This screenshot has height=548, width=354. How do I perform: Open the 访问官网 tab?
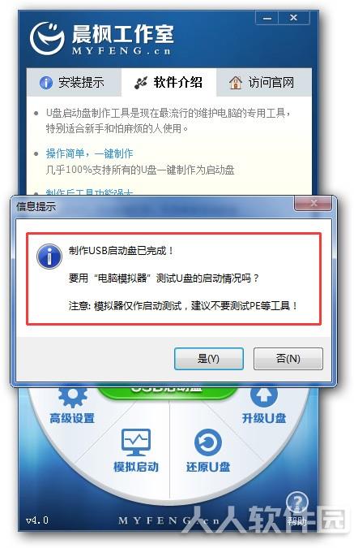tap(263, 83)
